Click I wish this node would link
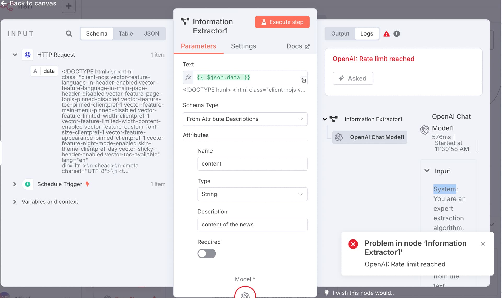Image resolution: width=502 pixels, height=298 pixels. point(364,293)
